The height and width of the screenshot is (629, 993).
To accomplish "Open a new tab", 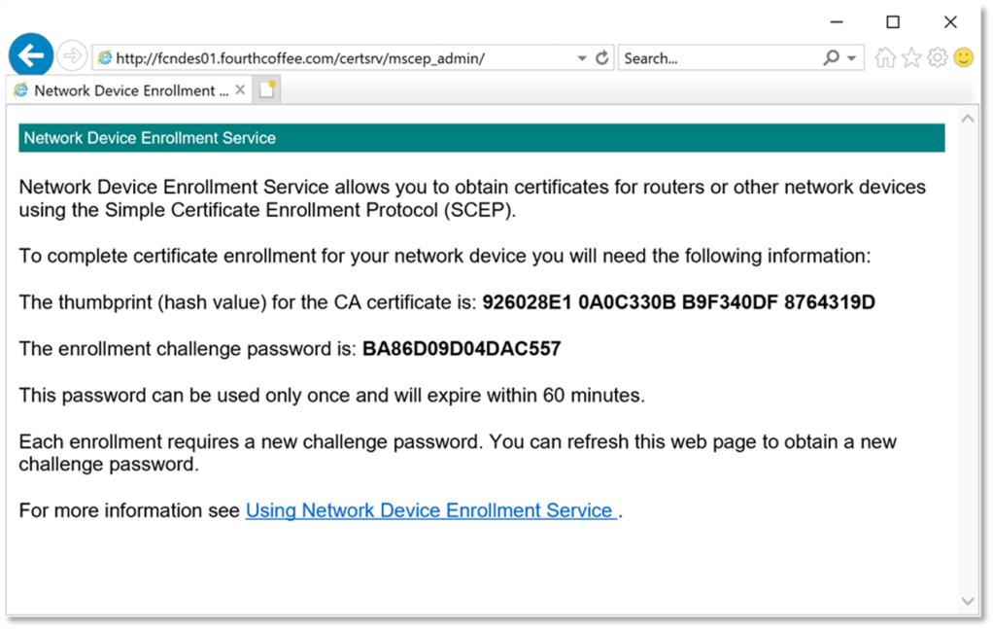I will (x=266, y=90).
